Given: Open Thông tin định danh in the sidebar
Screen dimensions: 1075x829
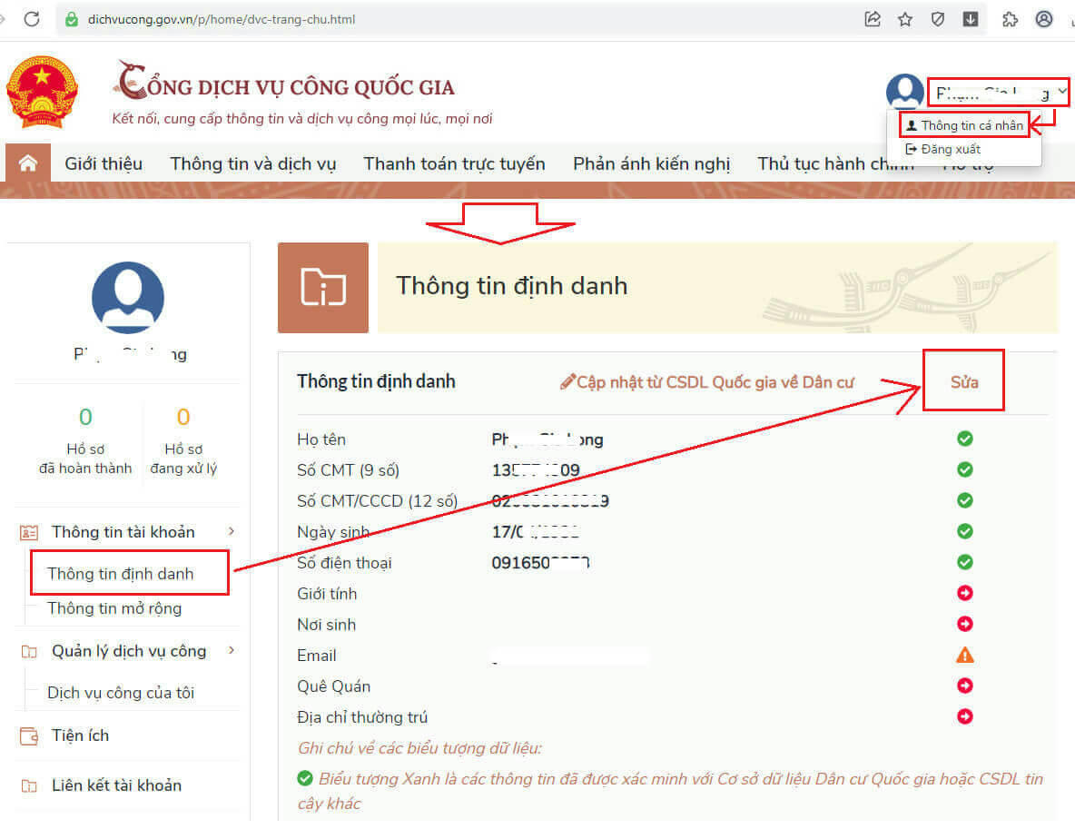Looking at the screenshot, I should (121, 574).
